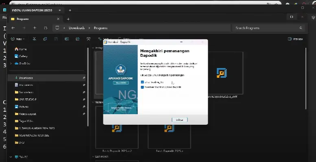
Task: Click the installer icon in dialog title bar
Action: pos(105,42)
